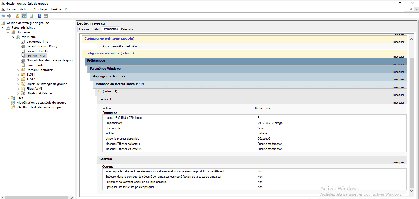Click the Domain Controllers OU icon
Image resolution: width=419 pixels, height=199 pixels.
click(x=23, y=70)
